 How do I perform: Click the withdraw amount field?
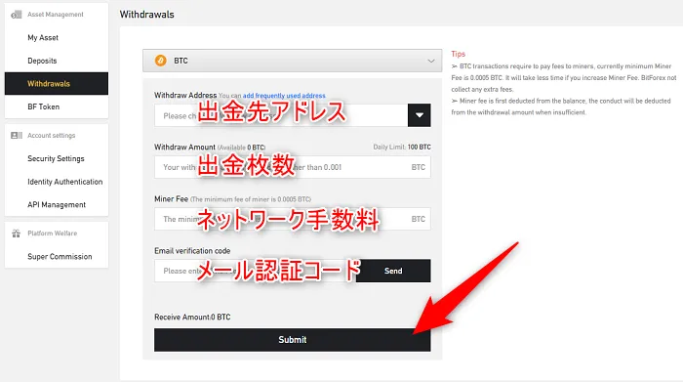pos(293,167)
